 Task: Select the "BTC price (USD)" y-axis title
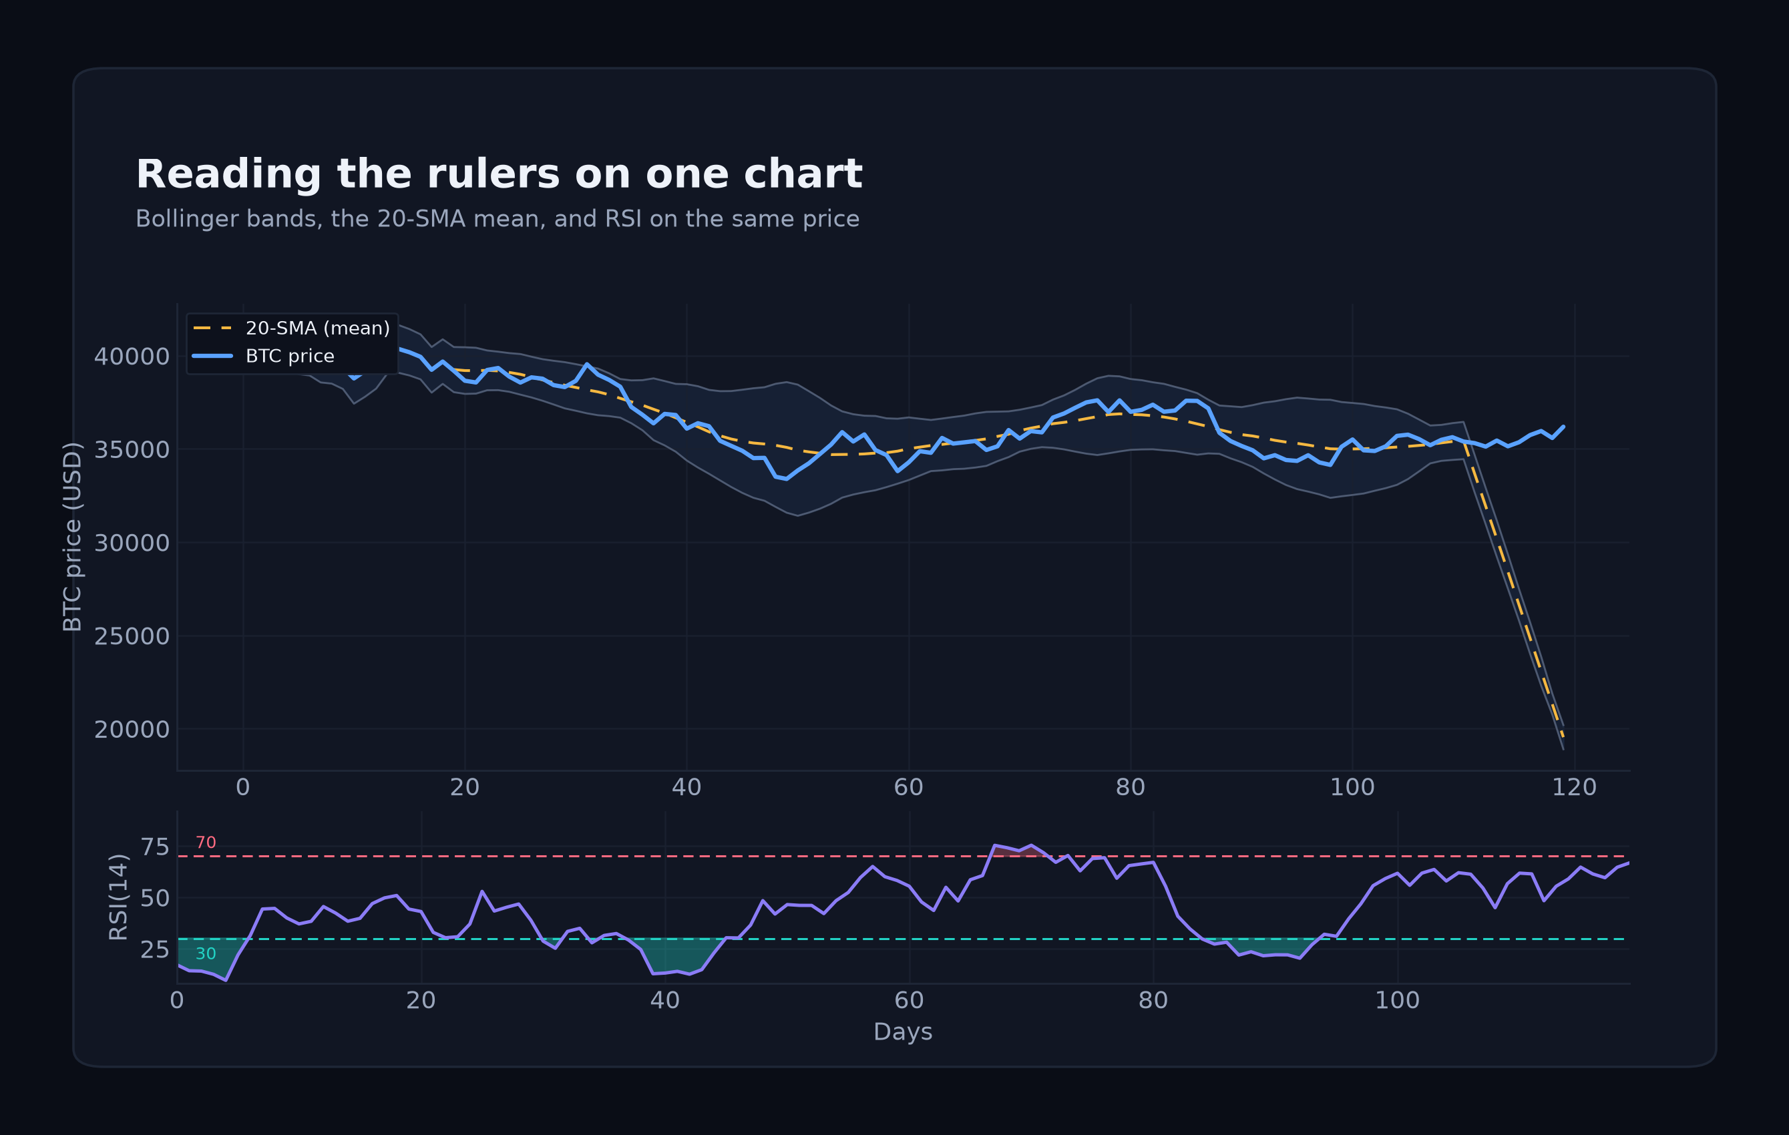(x=72, y=536)
